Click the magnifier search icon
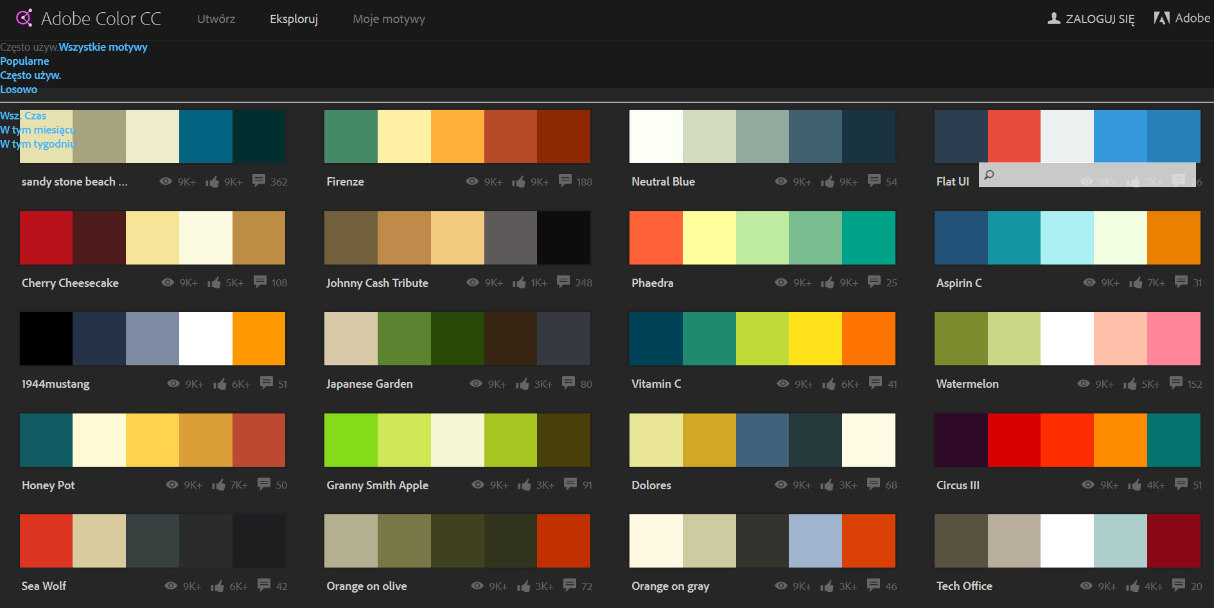 coord(989,175)
